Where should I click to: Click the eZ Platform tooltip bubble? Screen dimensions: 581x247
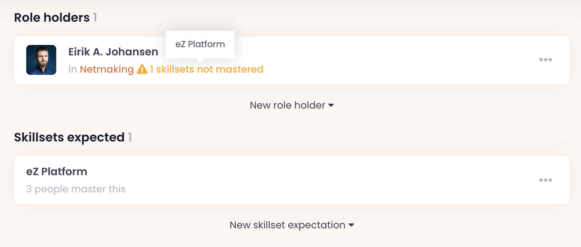click(x=200, y=44)
